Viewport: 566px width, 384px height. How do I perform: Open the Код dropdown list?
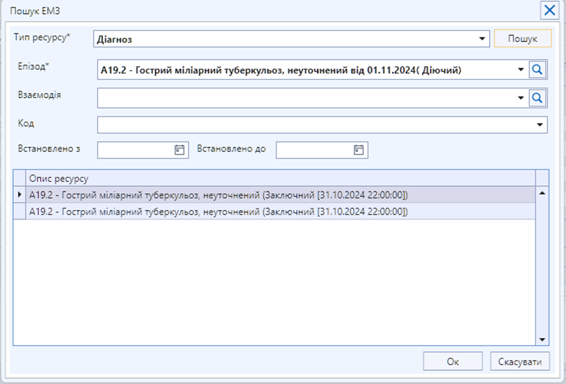coord(540,125)
